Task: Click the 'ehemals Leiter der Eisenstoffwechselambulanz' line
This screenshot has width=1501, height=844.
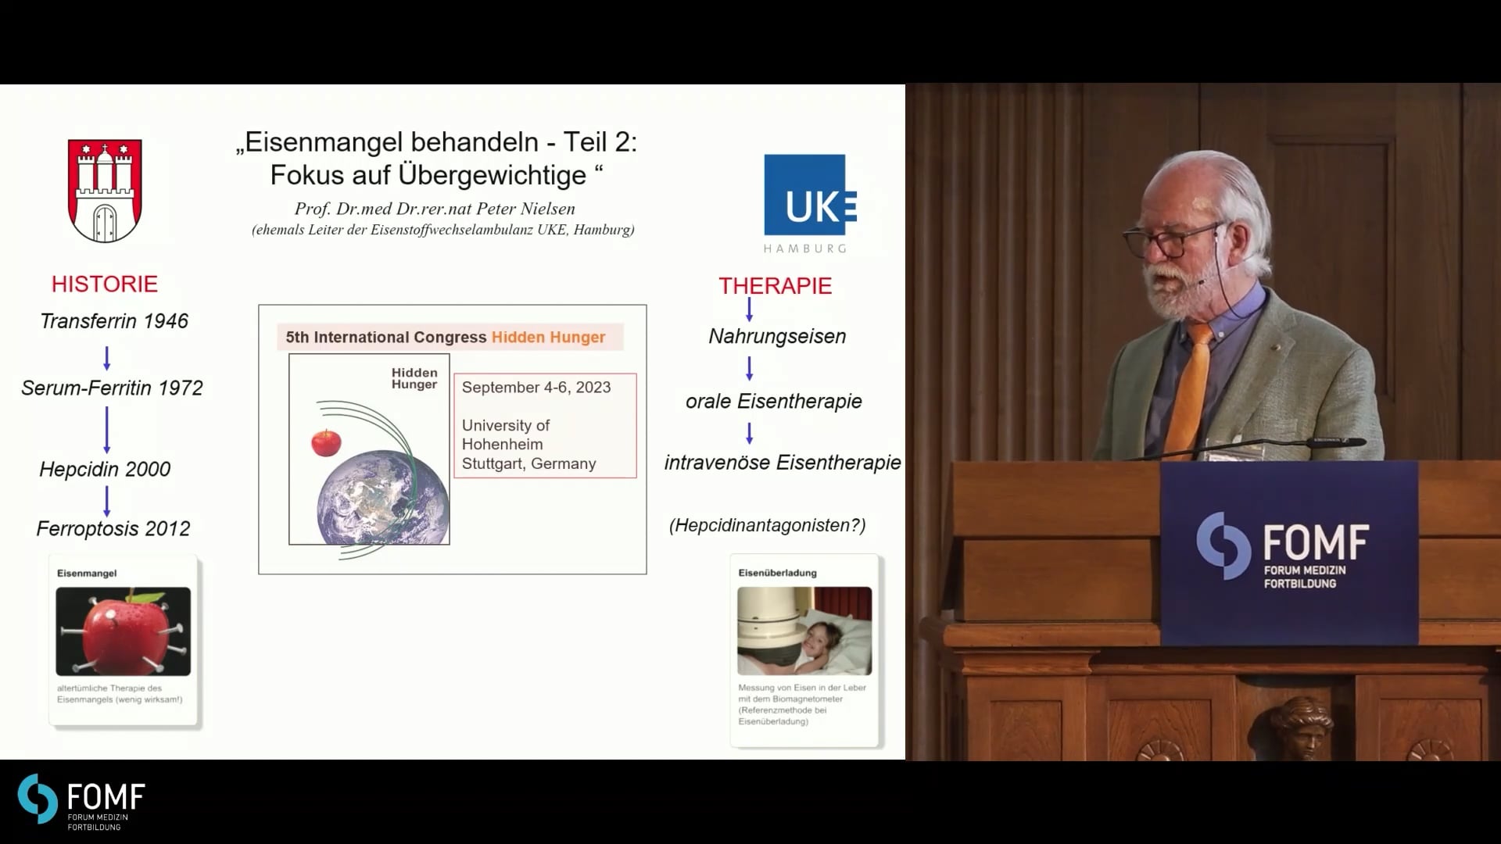Action: 443,230
